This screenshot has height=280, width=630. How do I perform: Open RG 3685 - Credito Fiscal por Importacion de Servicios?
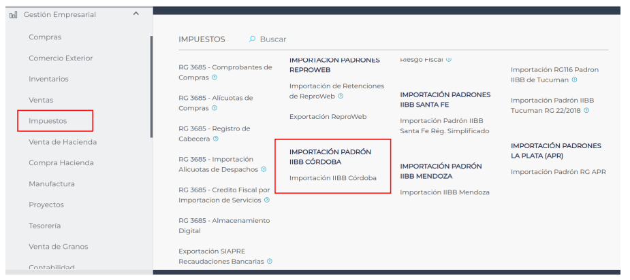[224, 194]
